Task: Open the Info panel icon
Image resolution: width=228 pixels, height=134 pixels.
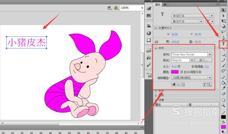Action: click(x=149, y=33)
